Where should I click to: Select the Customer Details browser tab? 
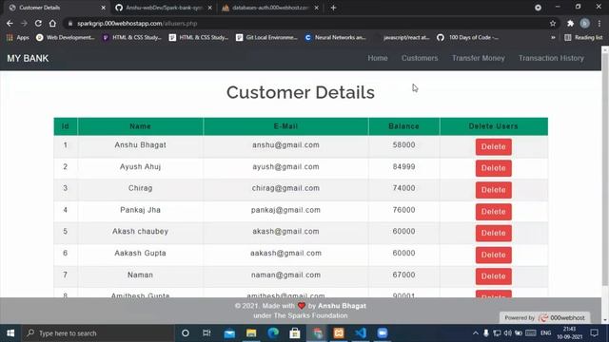(x=56, y=8)
